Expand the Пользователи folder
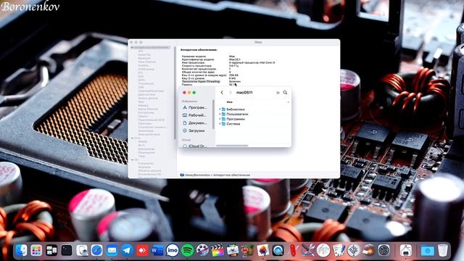The height and width of the screenshot is (261, 464). click(220, 114)
